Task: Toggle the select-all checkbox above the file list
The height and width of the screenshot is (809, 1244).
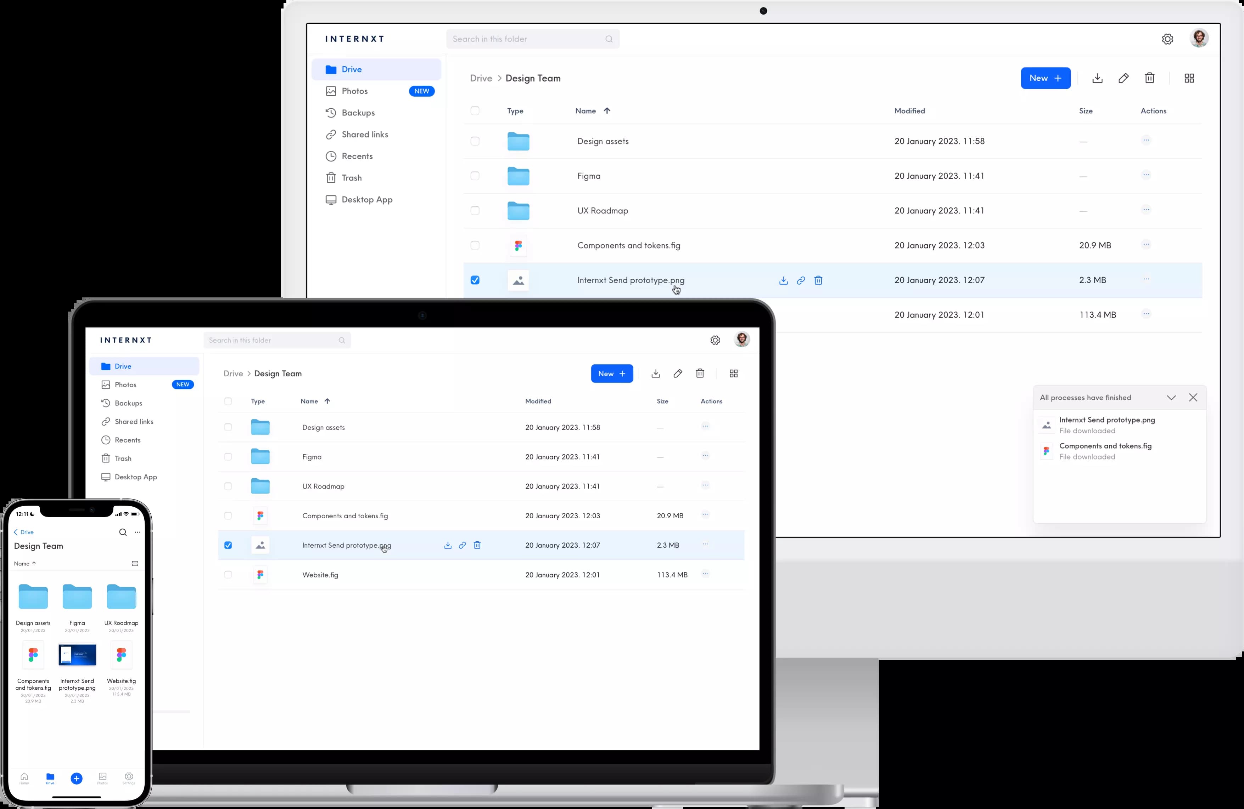Action: (475, 111)
